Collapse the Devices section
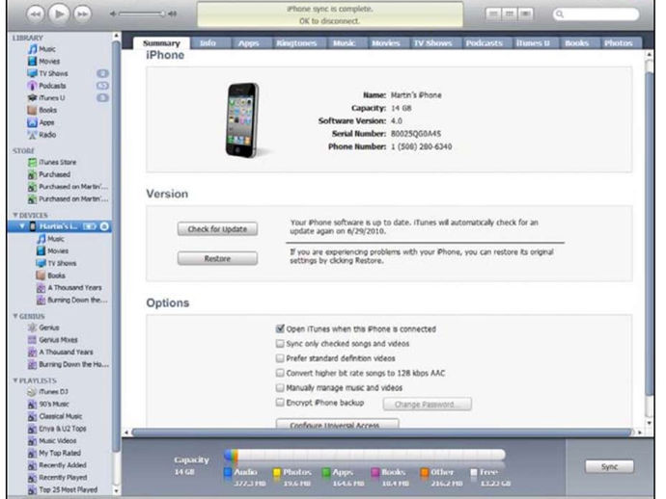The width and height of the screenshot is (666, 499). (15, 216)
